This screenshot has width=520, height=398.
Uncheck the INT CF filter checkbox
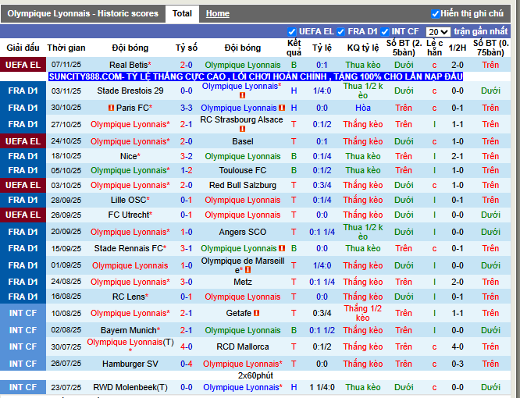point(385,32)
